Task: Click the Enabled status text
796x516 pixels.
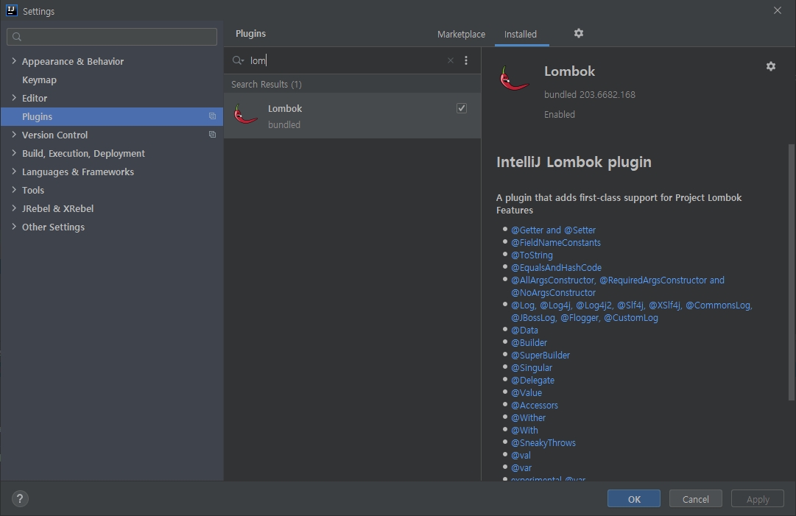Action: point(560,115)
